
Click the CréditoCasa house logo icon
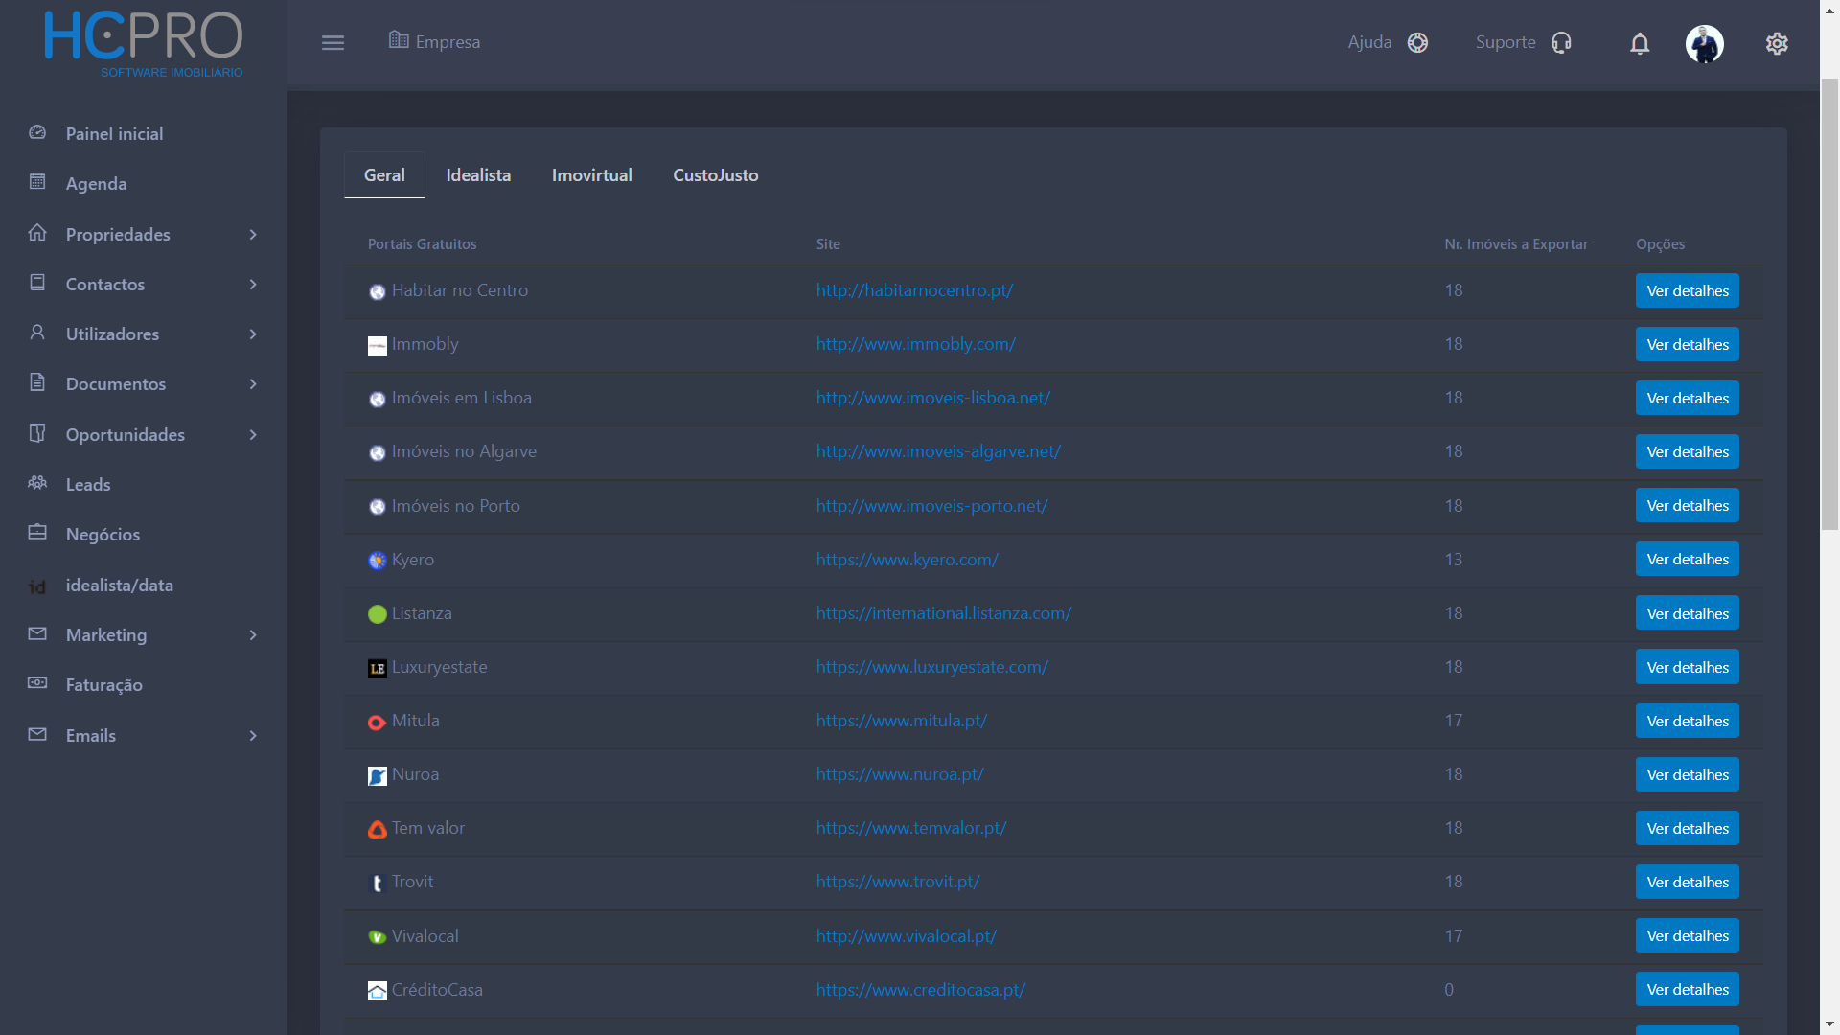pyautogui.click(x=378, y=991)
